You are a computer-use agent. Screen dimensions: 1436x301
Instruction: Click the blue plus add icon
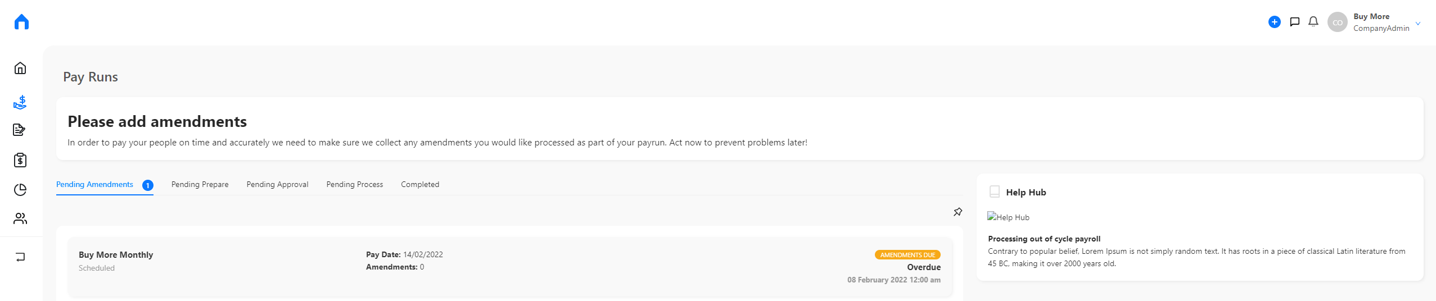[1275, 22]
